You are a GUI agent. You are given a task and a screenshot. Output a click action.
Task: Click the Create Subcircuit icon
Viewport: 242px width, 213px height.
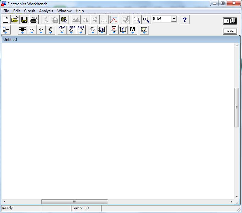(x=104, y=20)
